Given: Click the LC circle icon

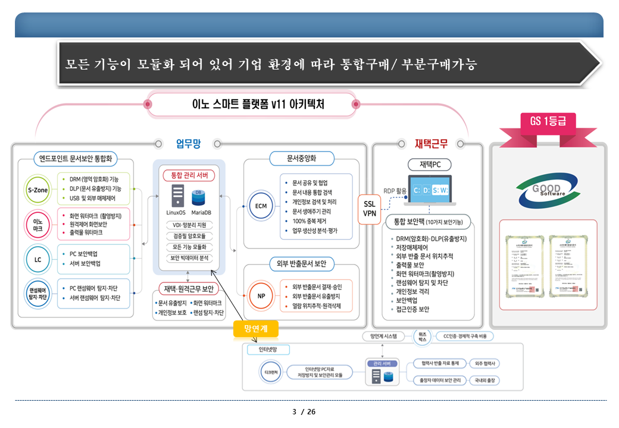Looking at the screenshot, I should click(38, 259).
